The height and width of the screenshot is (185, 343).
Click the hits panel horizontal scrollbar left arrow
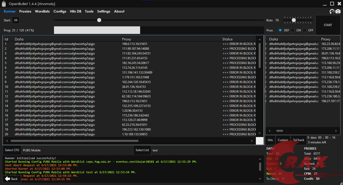point(270,131)
